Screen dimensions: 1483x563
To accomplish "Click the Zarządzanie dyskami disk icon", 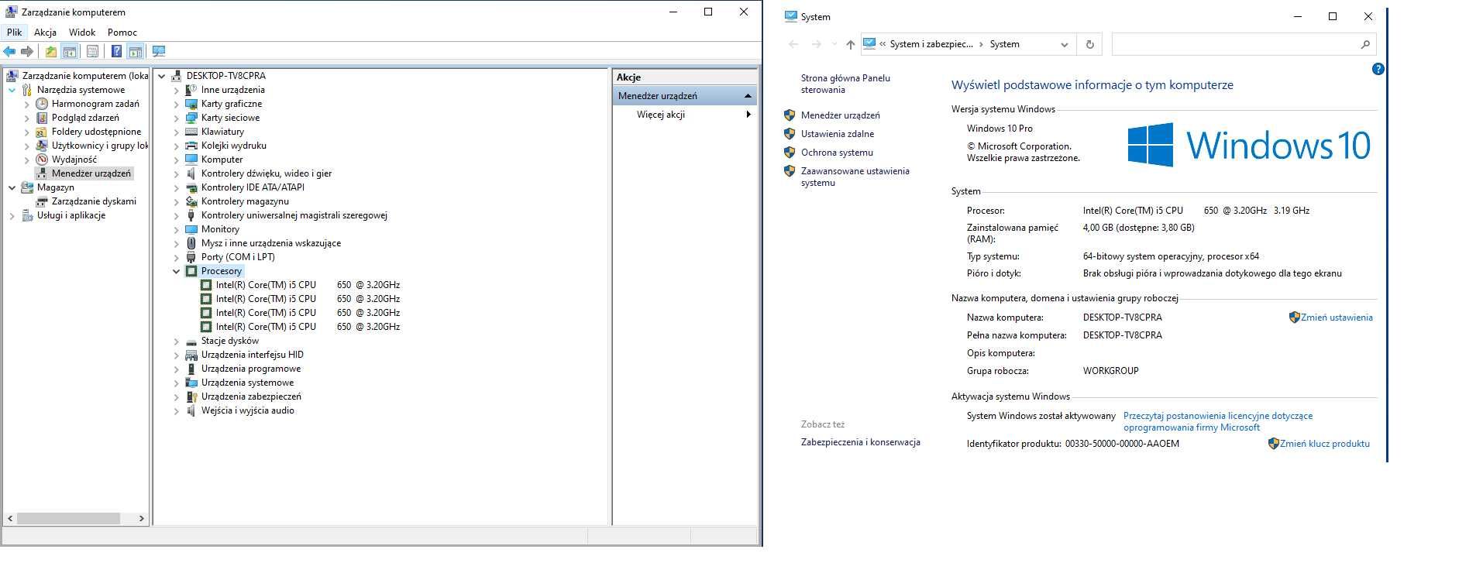I will pos(42,201).
